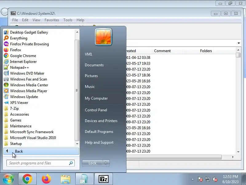
Task: Start Internet Explorer from the programs list
Action: pos(23,61)
